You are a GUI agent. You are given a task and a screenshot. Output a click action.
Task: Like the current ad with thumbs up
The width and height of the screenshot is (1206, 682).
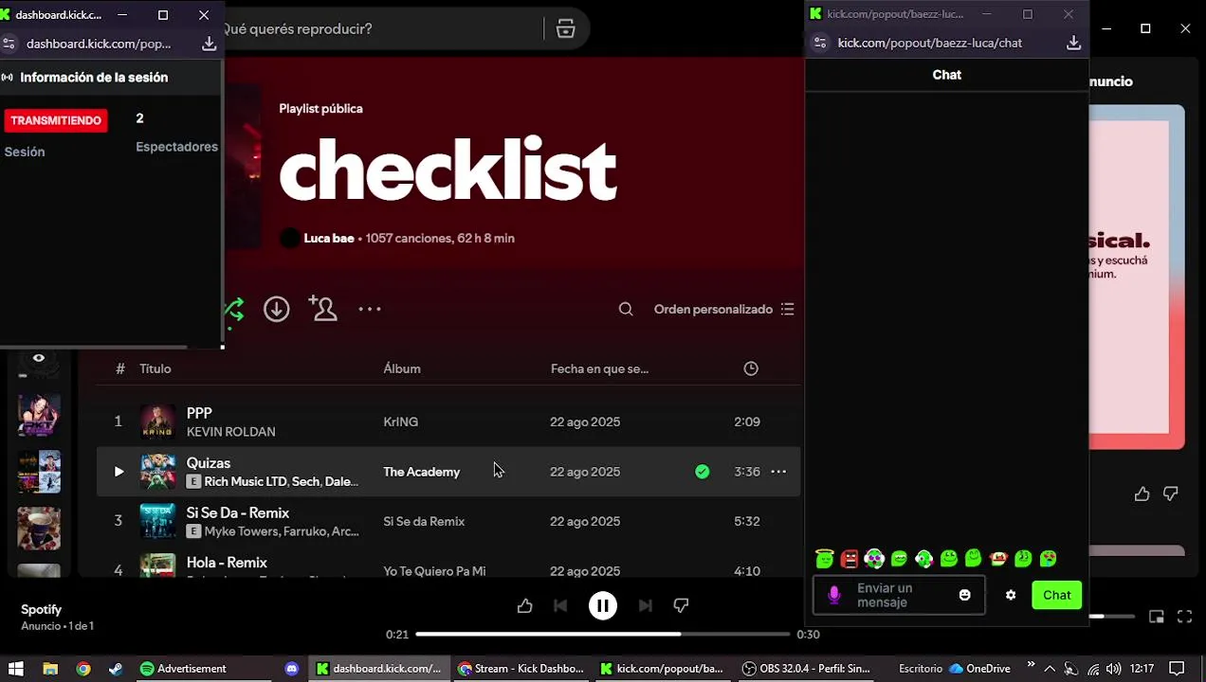coord(524,605)
